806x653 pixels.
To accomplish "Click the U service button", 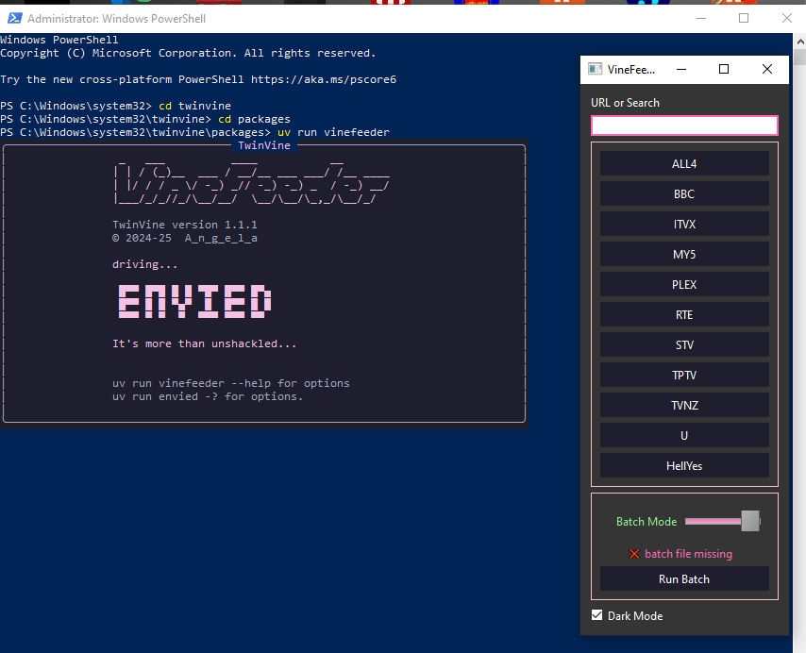I will click(x=684, y=436).
